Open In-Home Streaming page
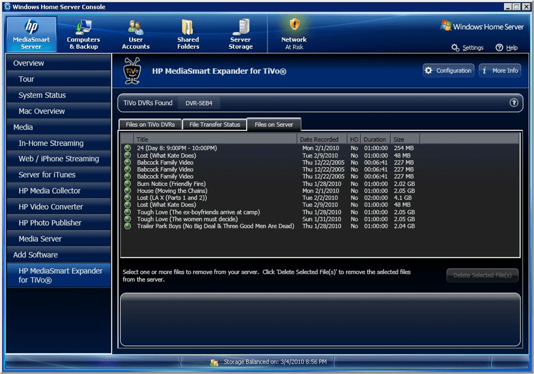 [59, 143]
